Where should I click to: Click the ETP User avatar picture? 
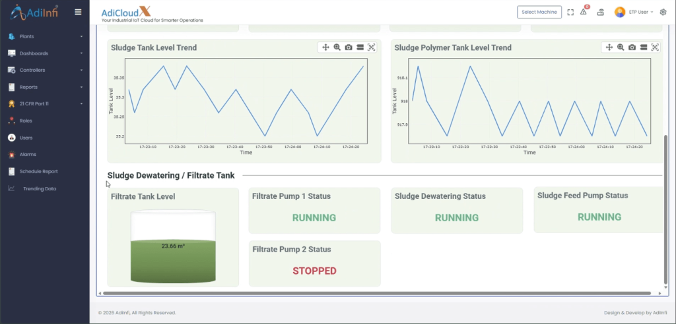pyautogui.click(x=620, y=12)
